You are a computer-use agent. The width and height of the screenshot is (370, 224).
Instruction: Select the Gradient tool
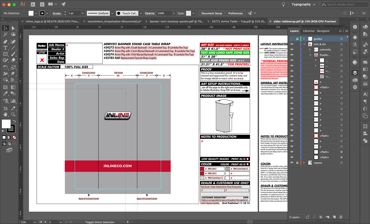point(13,87)
